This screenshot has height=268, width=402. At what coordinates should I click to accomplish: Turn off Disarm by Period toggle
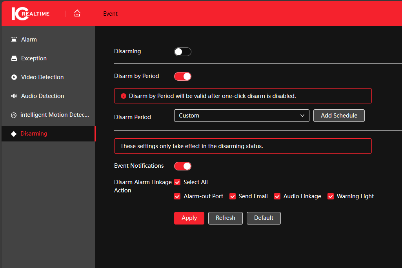[182, 76]
